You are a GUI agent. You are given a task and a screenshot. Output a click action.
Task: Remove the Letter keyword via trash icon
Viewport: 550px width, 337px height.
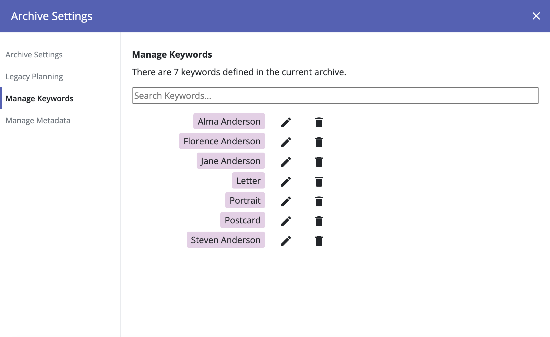pos(319,182)
